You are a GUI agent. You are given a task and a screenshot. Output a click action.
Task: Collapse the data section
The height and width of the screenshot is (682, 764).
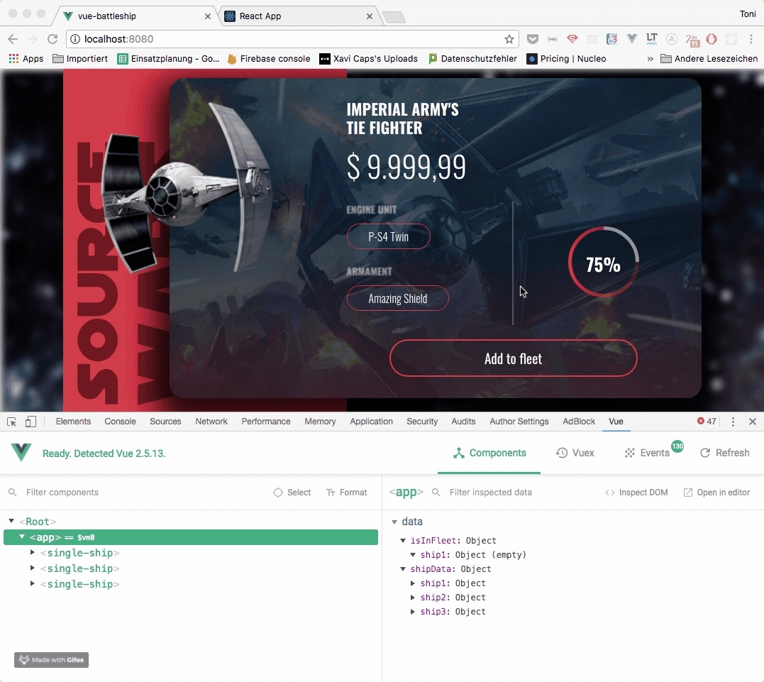[x=394, y=522]
